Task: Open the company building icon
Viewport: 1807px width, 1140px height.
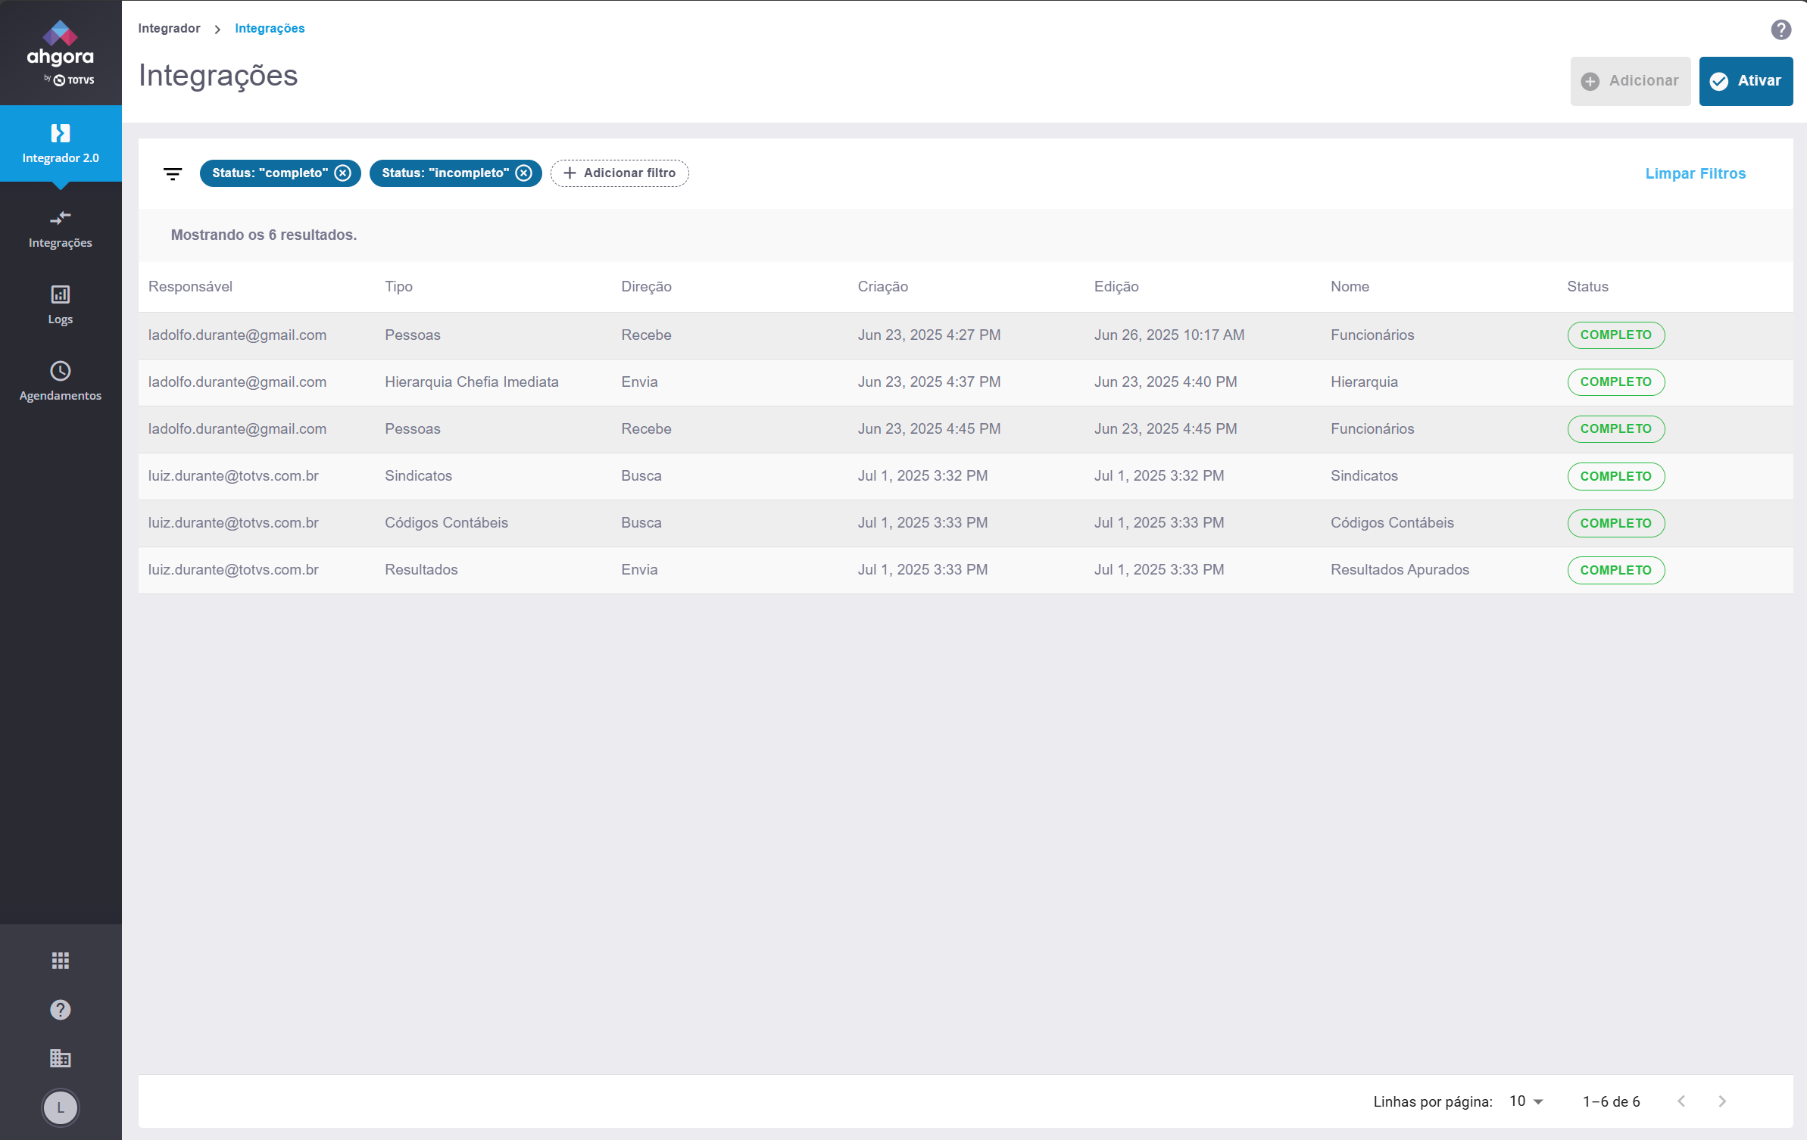Action: (61, 1057)
